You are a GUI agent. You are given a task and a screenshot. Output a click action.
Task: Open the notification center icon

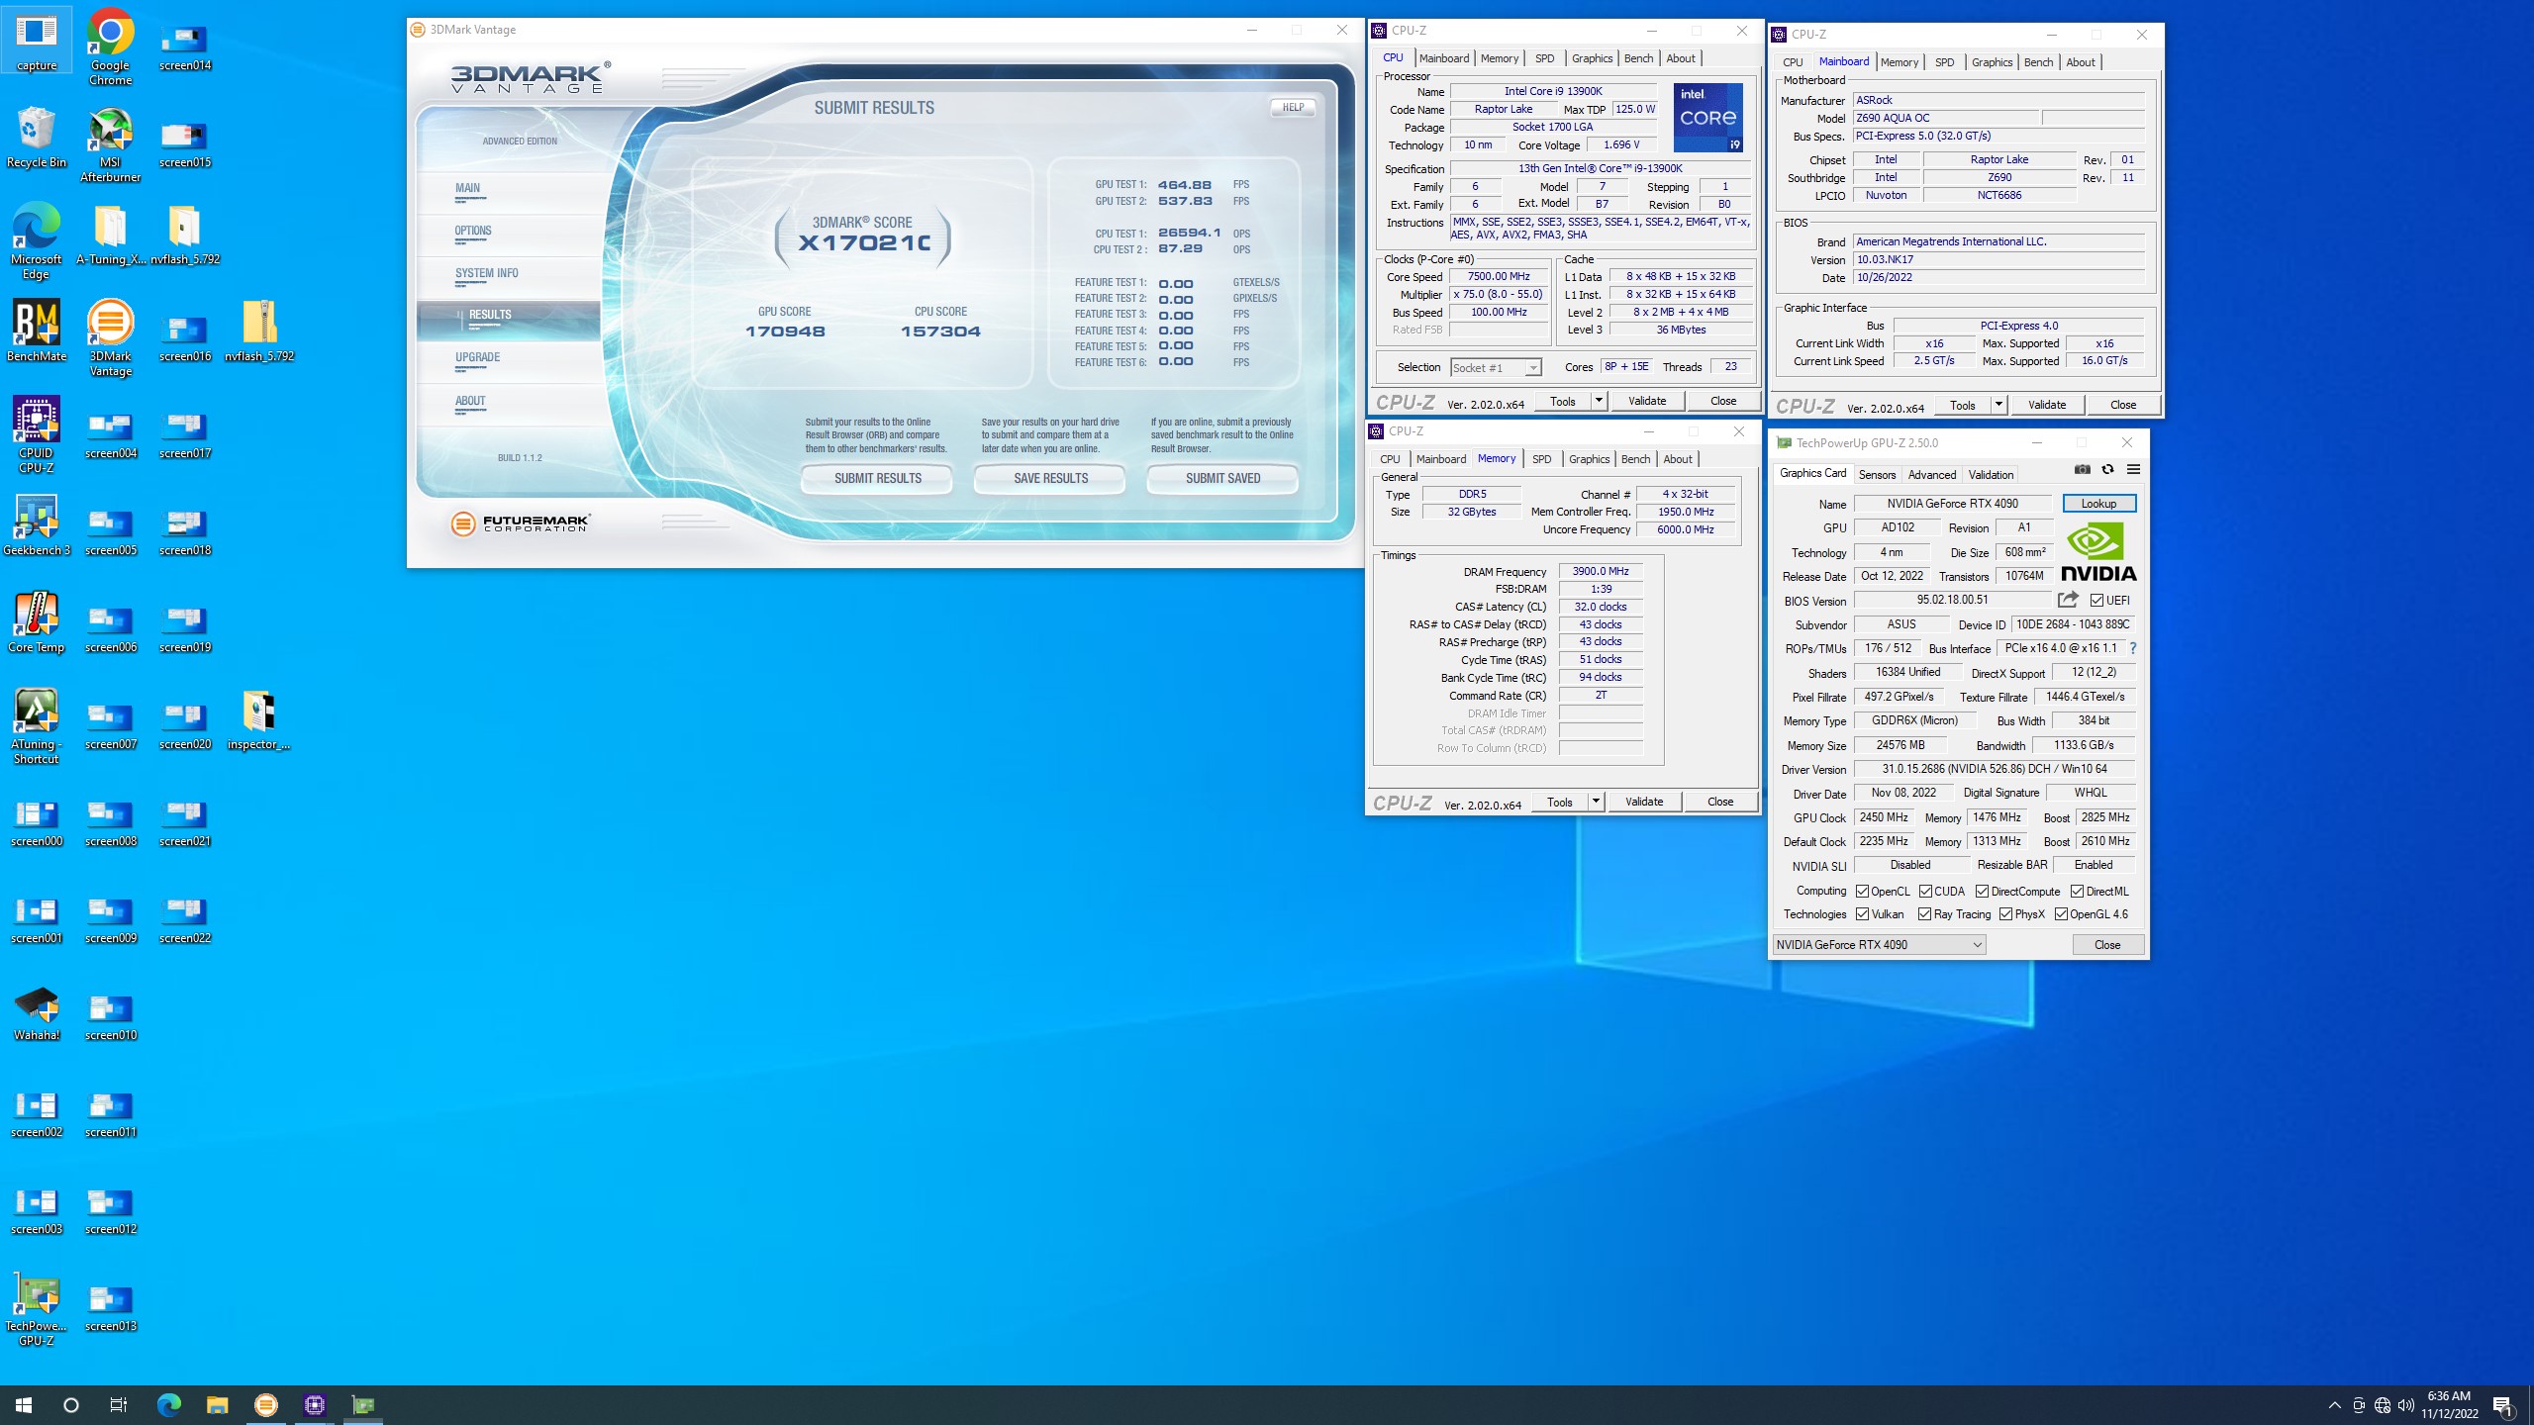(2503, 1405)
